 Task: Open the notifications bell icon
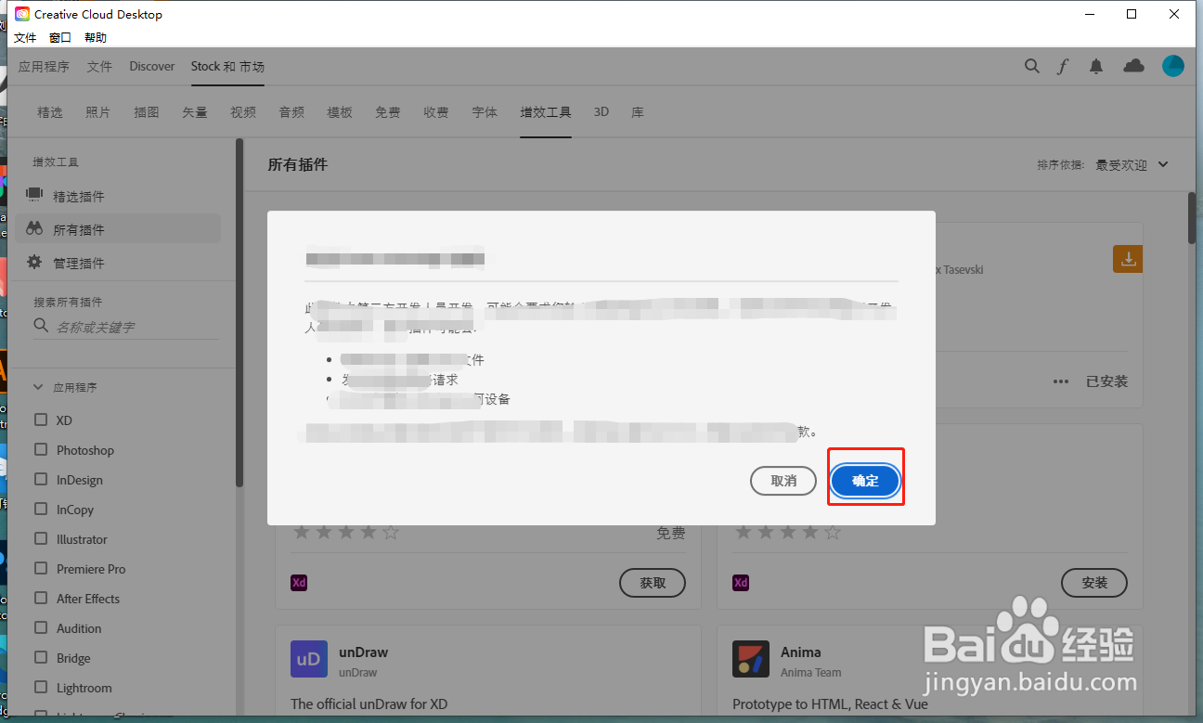coord(1096,66)
